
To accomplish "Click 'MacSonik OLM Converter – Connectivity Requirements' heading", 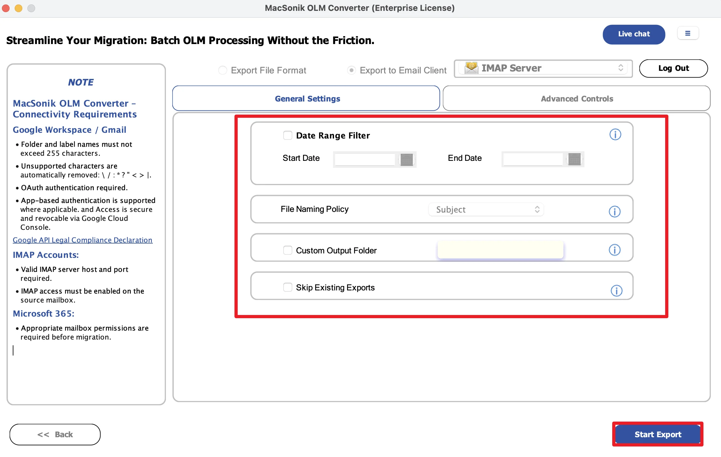I will [75, 109].
